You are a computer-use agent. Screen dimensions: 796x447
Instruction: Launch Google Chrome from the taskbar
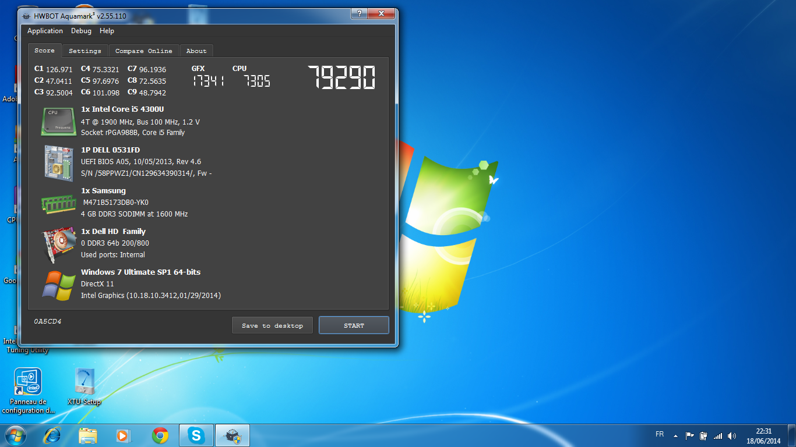[160, 435]
